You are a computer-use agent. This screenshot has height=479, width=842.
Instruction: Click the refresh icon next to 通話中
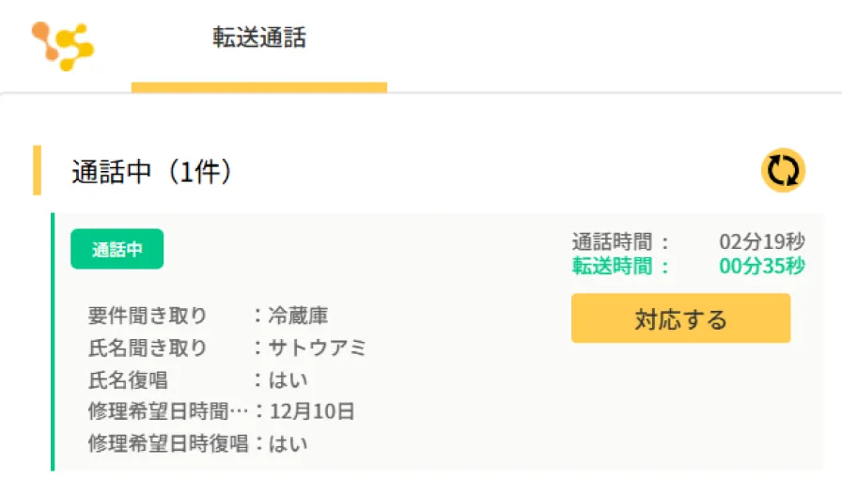pos(783,171)
